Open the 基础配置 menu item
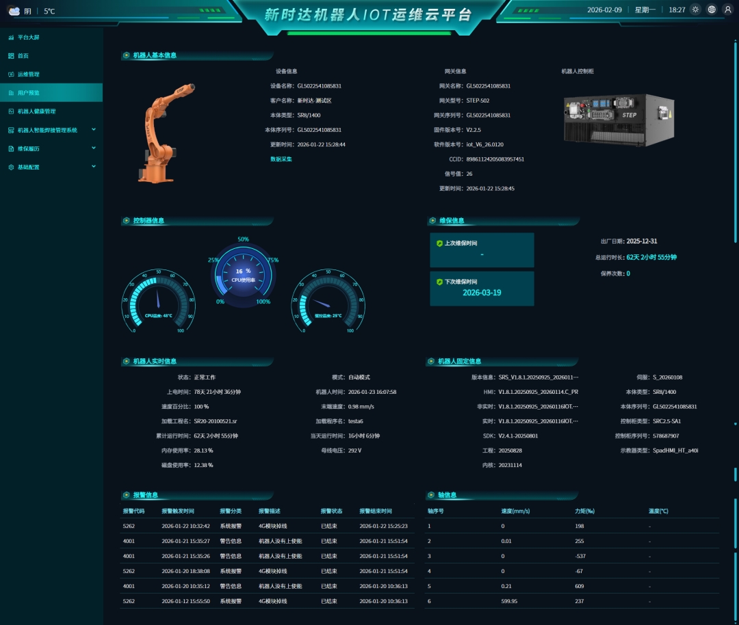The height and width of the screenshot is (625, 739). 51,168
